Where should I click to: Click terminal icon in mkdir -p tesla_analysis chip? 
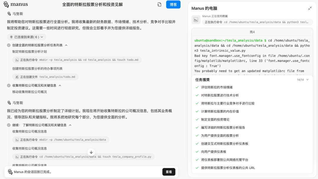click(17, 60)
